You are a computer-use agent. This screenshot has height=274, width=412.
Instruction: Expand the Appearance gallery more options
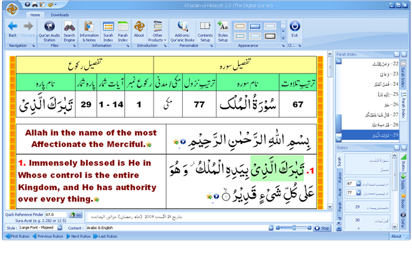283,38
